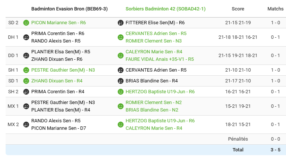Viewport: 286px width, 157px height.
Task: Click the Total 3 - 5 result
Action: (x=275, y=150)
